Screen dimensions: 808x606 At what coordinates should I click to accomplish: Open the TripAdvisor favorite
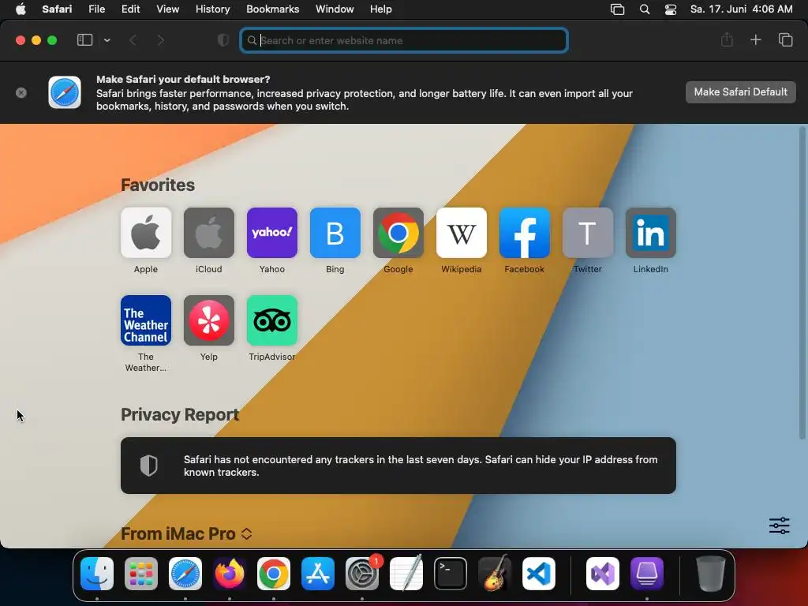[272, 320]
